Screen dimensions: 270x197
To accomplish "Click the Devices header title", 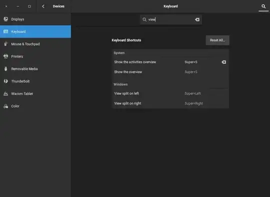I will [x=58, y=6].
